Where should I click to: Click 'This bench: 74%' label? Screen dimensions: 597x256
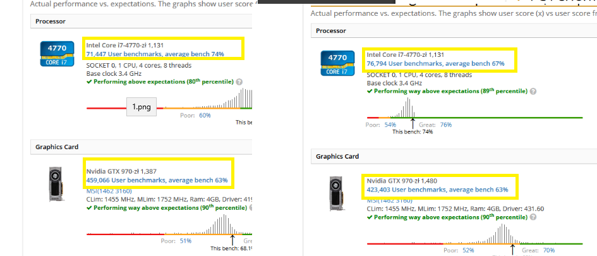click(413, 132)
